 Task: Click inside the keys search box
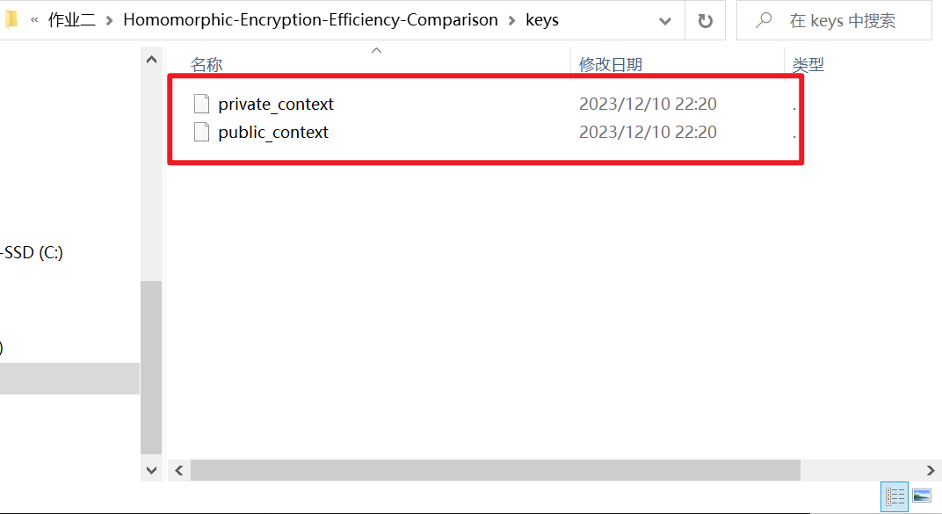[844, 20]
